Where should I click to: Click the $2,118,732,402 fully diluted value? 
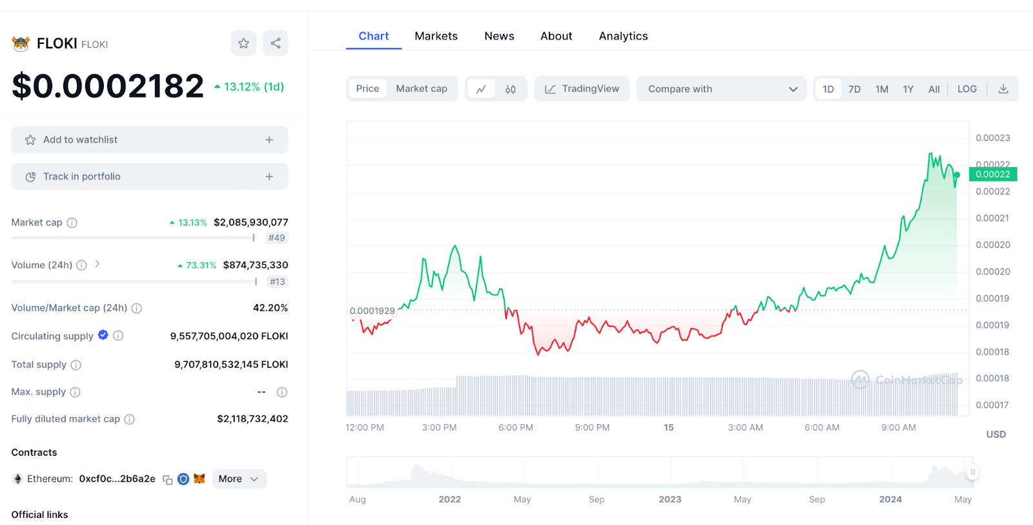252,418
